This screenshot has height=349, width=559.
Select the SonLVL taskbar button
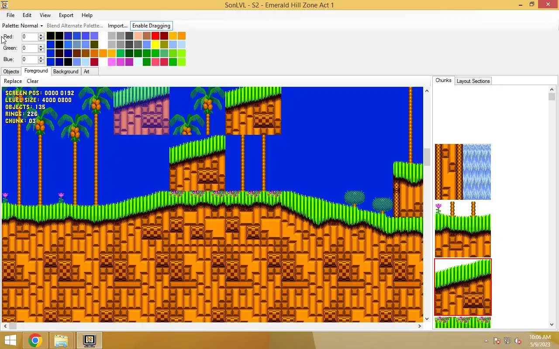pyautogui.click(x=89, y=340)
